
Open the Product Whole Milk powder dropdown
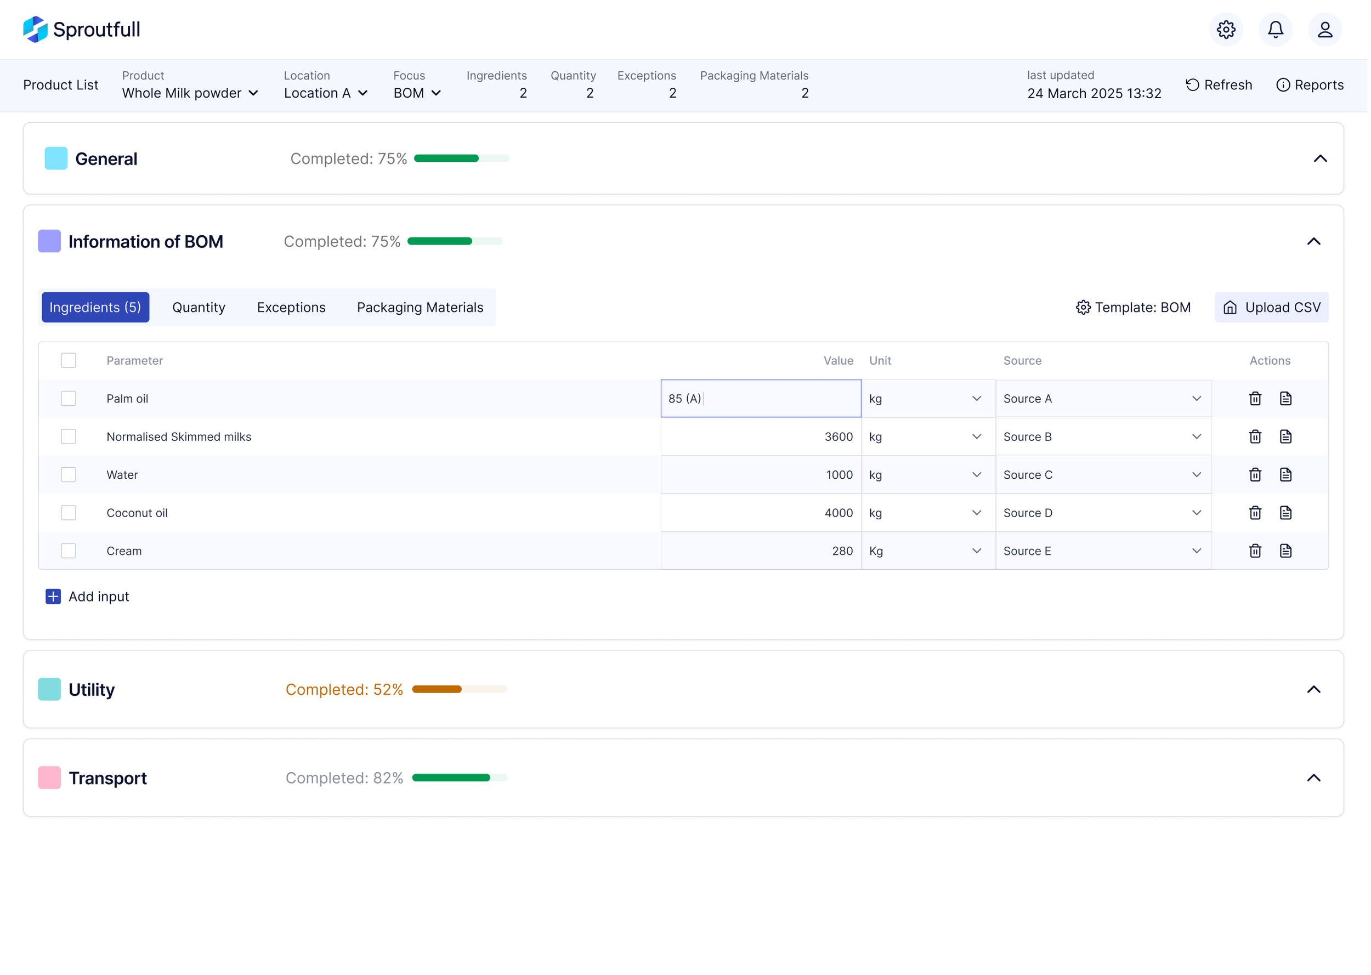(190, 93)
